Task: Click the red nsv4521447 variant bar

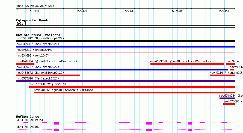Action: tap(223, 75)
